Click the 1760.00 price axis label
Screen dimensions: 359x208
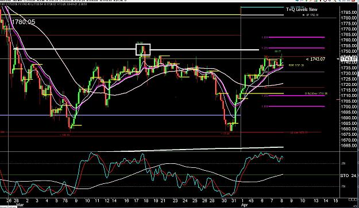pyautogui.click(x=349, y=40)
